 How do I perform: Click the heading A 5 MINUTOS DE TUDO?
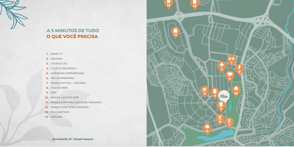coord(73,31)
